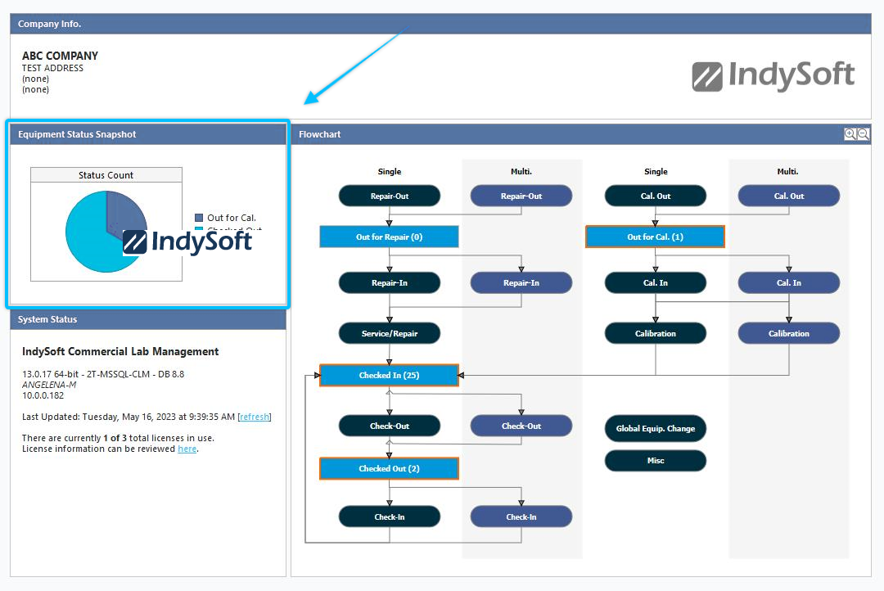The width and height of the screenshot is (884, 591).
Task: Open Global Equip. Change
Action: [x=656, y=429]
